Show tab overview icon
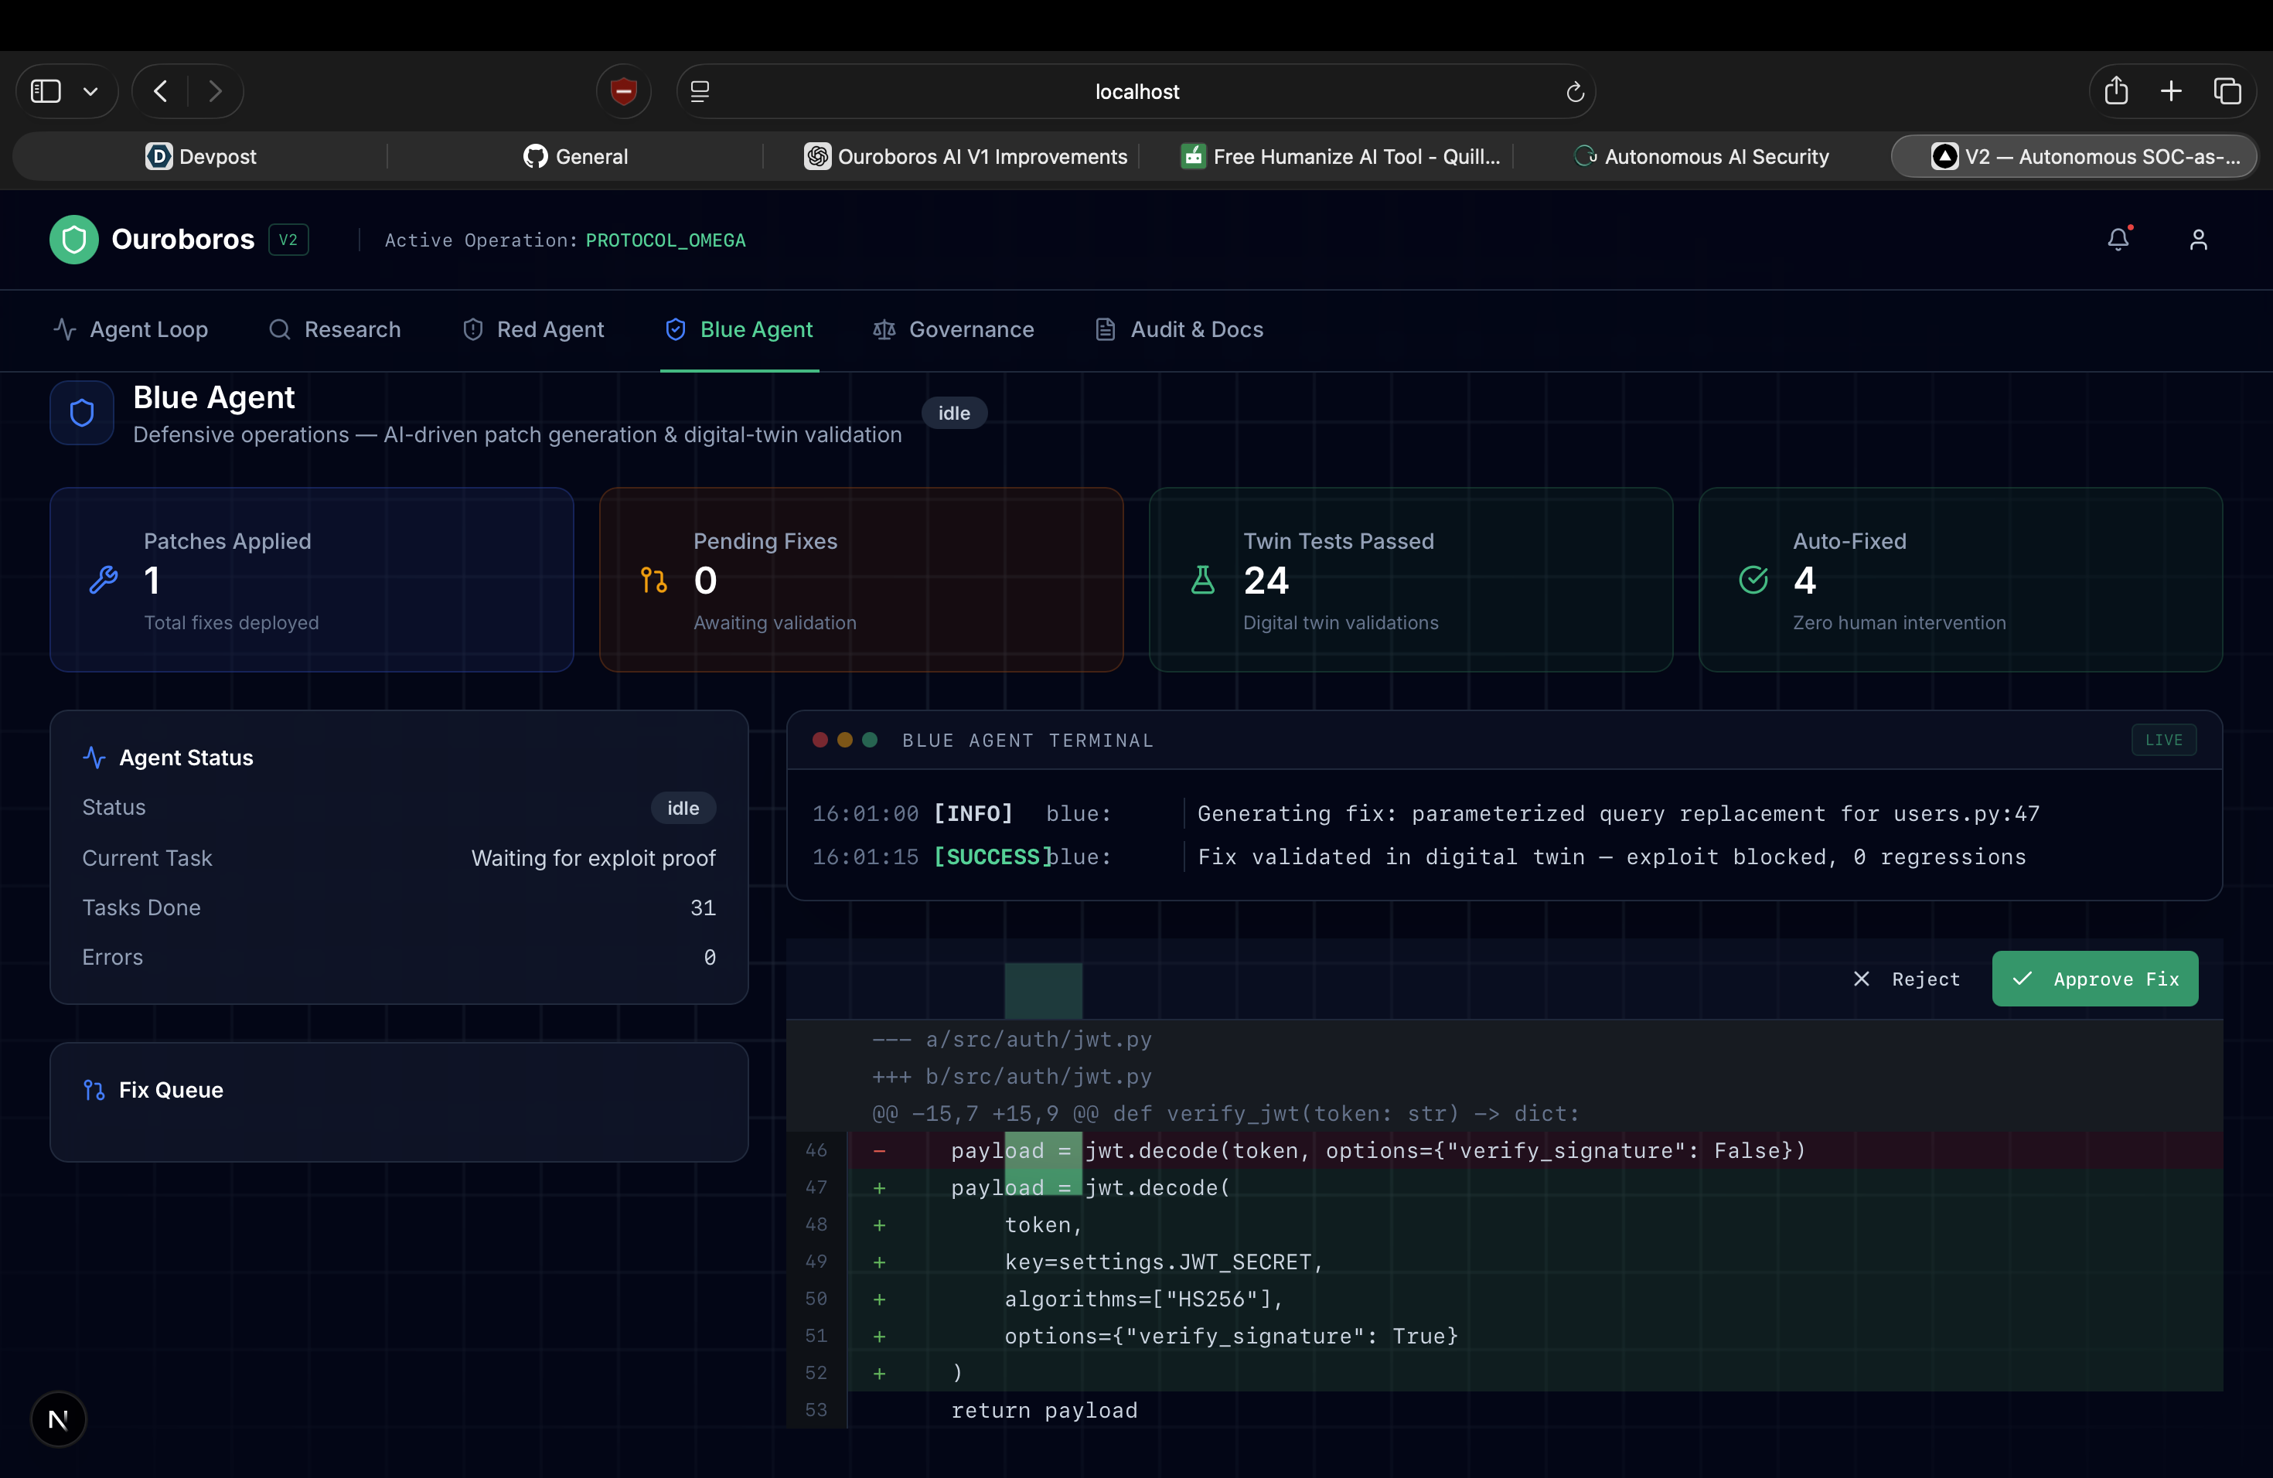The width and height of the screenshot is (2273, 1478). pos(2227,92)
